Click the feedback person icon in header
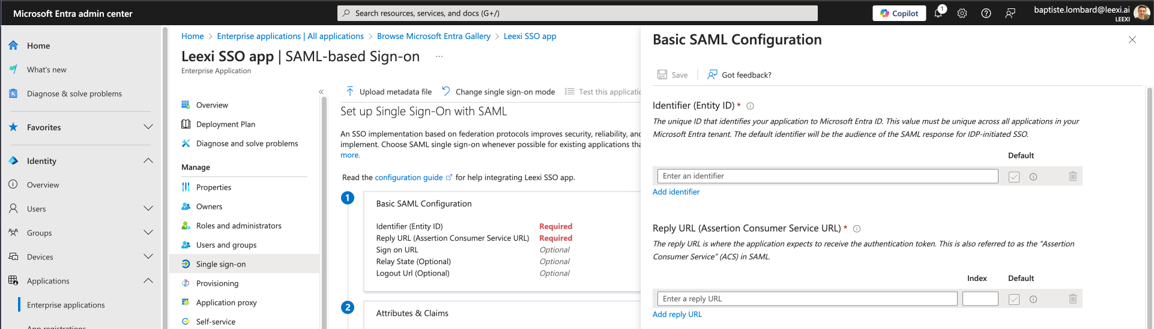 pyautogui.click(x=1010, y=13)
